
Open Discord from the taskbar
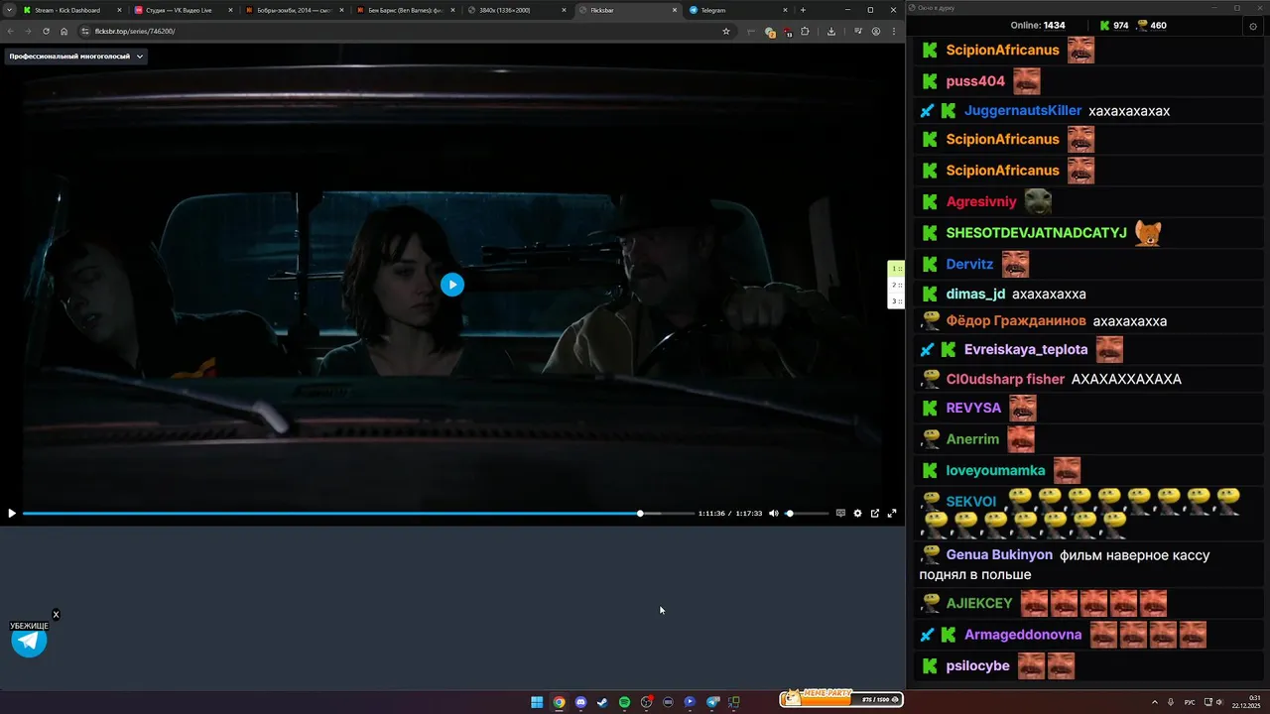[x=580, y=702]
